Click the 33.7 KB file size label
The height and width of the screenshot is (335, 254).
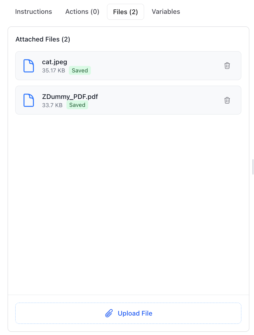tap(52, 105)
